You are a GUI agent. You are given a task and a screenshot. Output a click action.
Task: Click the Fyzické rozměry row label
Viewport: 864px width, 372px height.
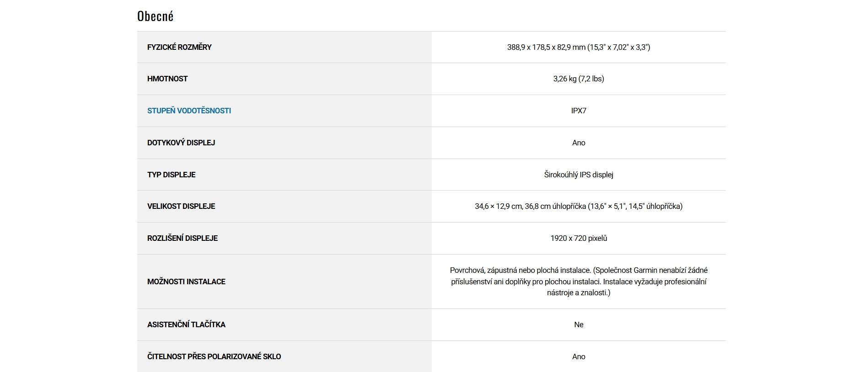point(179,47)
